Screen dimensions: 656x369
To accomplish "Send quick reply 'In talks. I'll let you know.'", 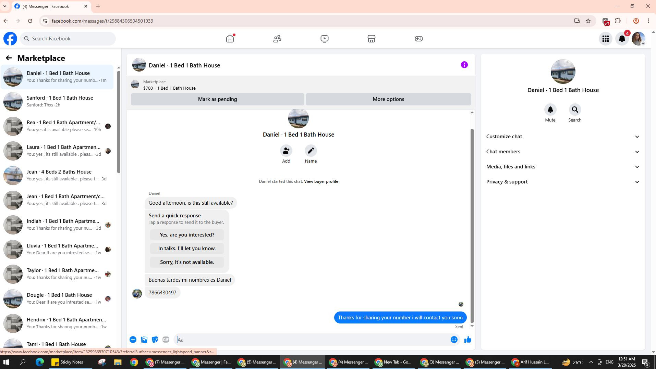I will click(187, 249).
